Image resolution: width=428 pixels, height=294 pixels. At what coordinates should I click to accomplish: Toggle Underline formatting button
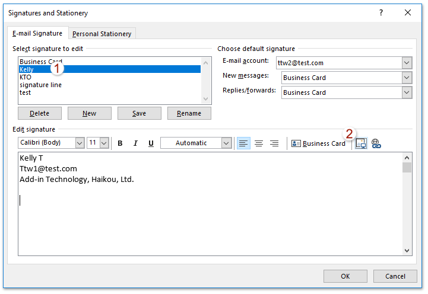pyautogui.click(x=151, y=143)
